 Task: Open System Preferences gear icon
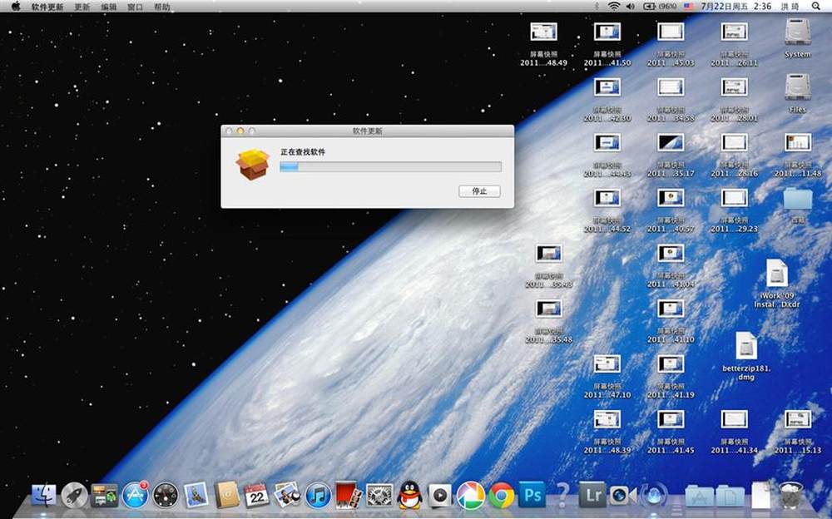pos(379,495)
